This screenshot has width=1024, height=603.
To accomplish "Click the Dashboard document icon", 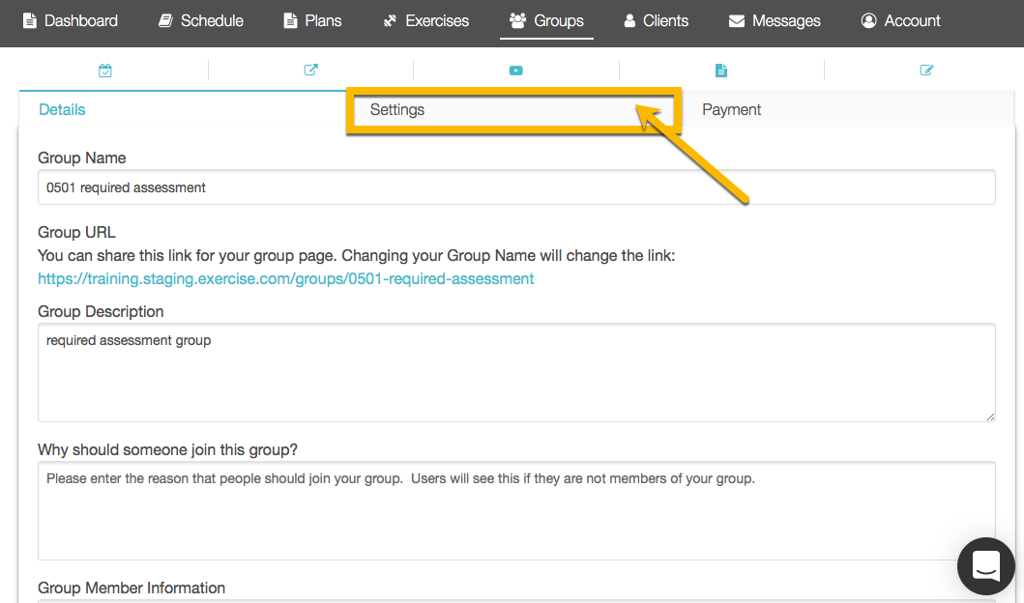I will [x=29, y=21].
